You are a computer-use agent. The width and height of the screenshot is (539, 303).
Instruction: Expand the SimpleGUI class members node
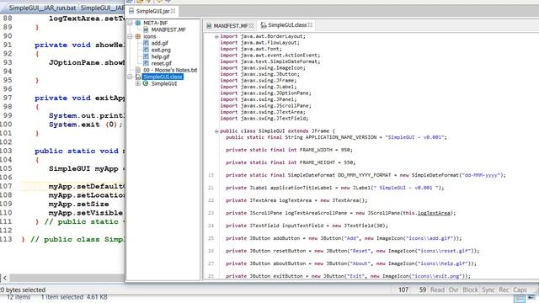point(138,83)
